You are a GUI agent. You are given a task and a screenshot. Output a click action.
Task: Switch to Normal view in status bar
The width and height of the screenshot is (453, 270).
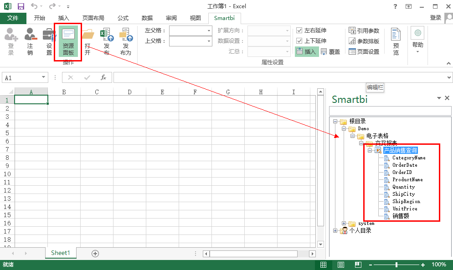pyautogui.click(x=323, y=265)
